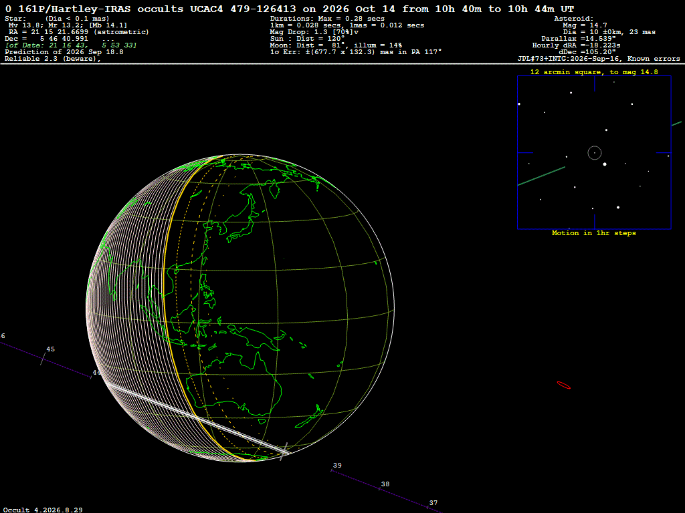
Task: Click the '12 arcmin square' chart caption
Action: (594, 72)
